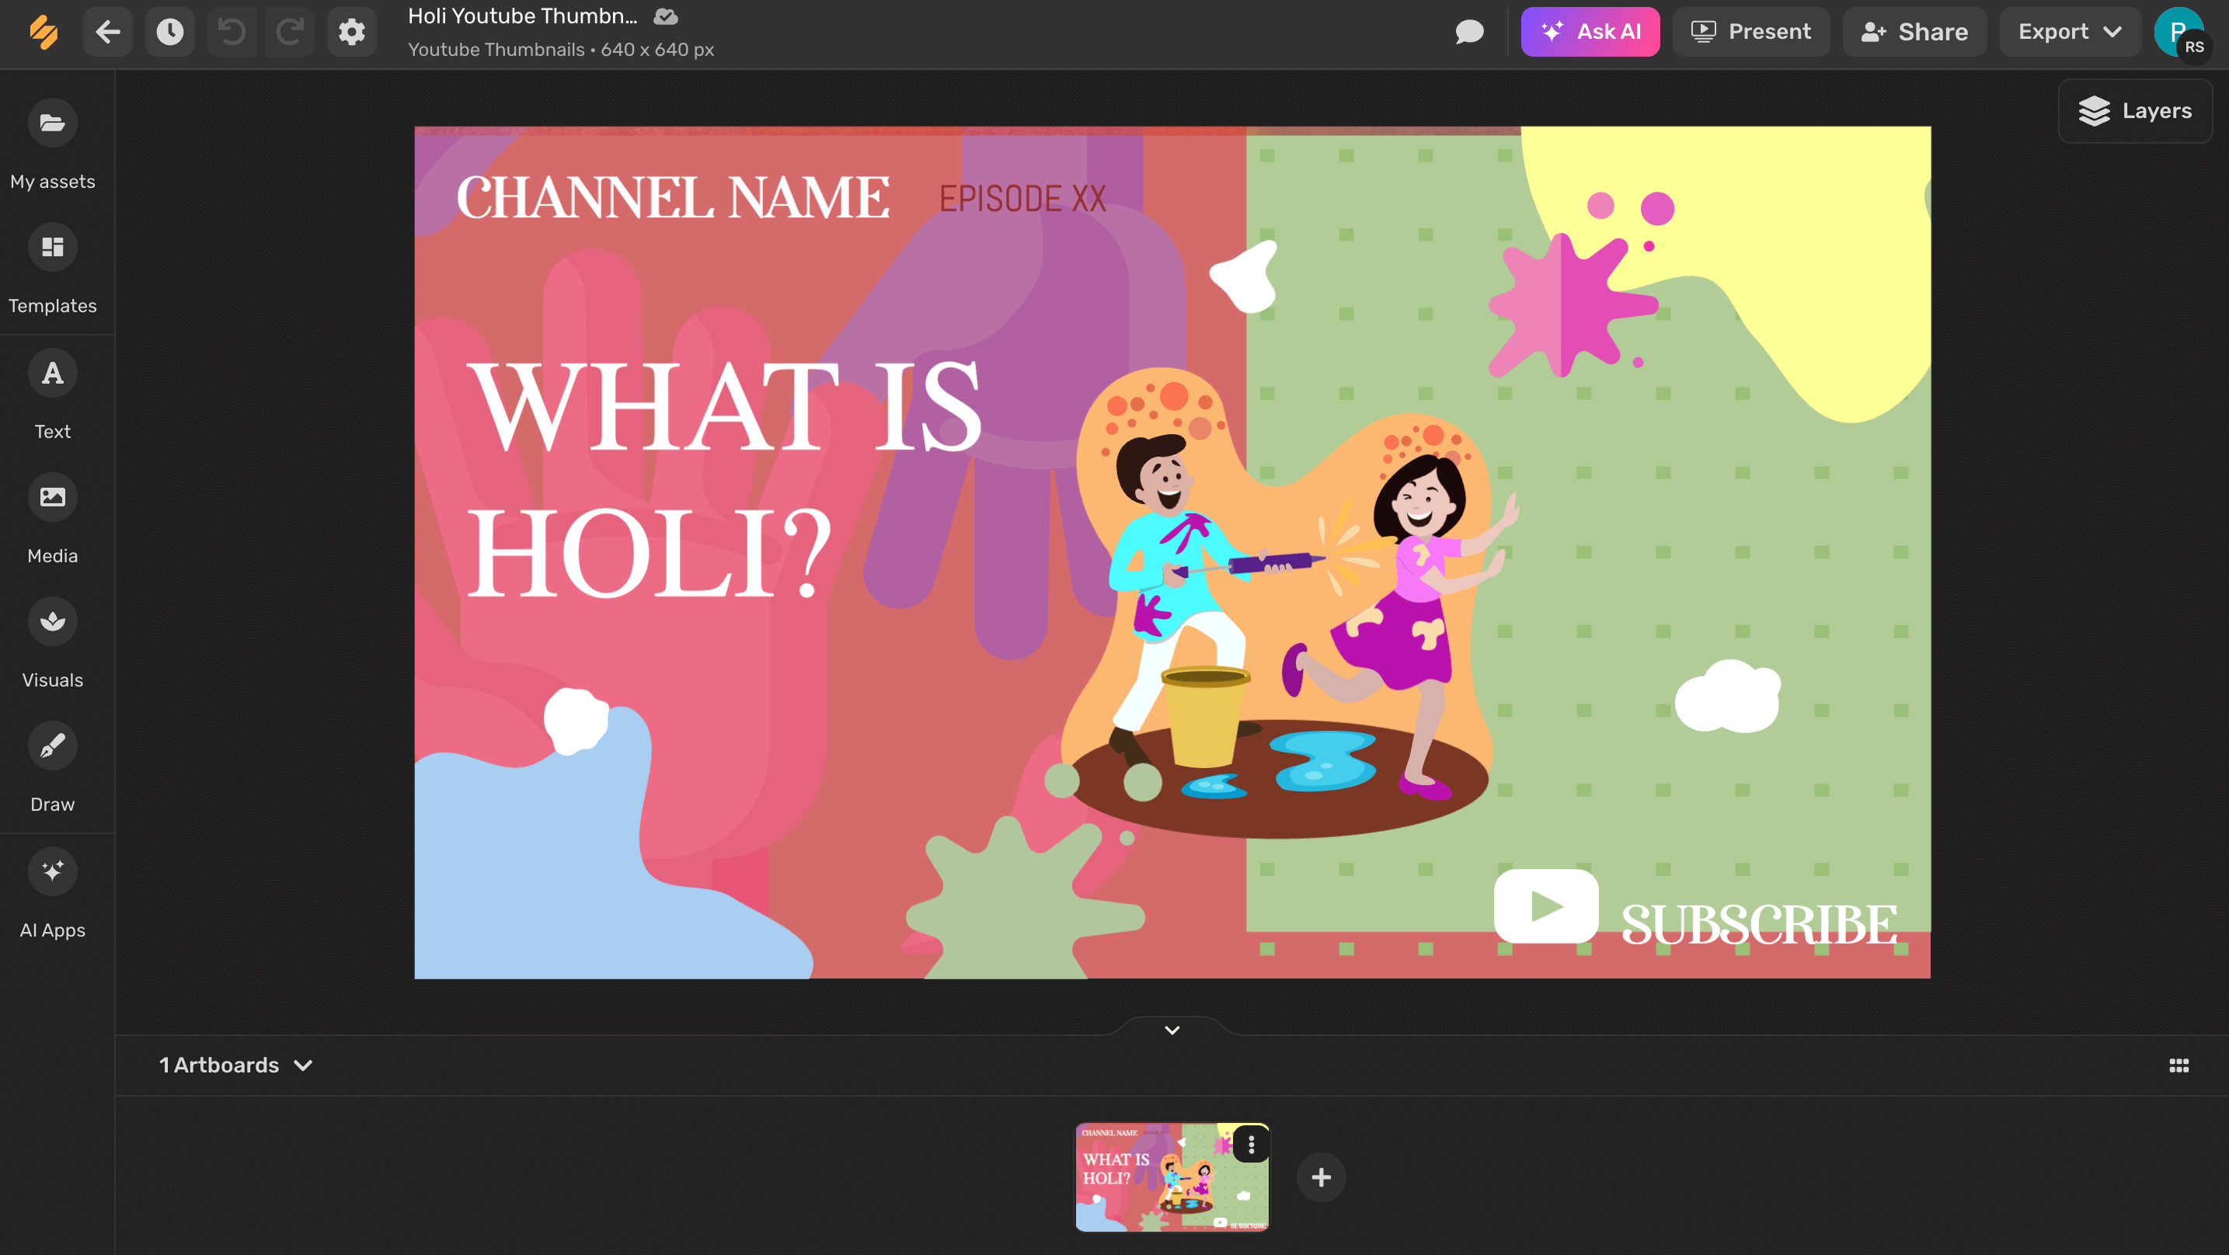Screen dimensions: 2229x1255
Task: Click the settings gear icon
Action: click(350, 30)
